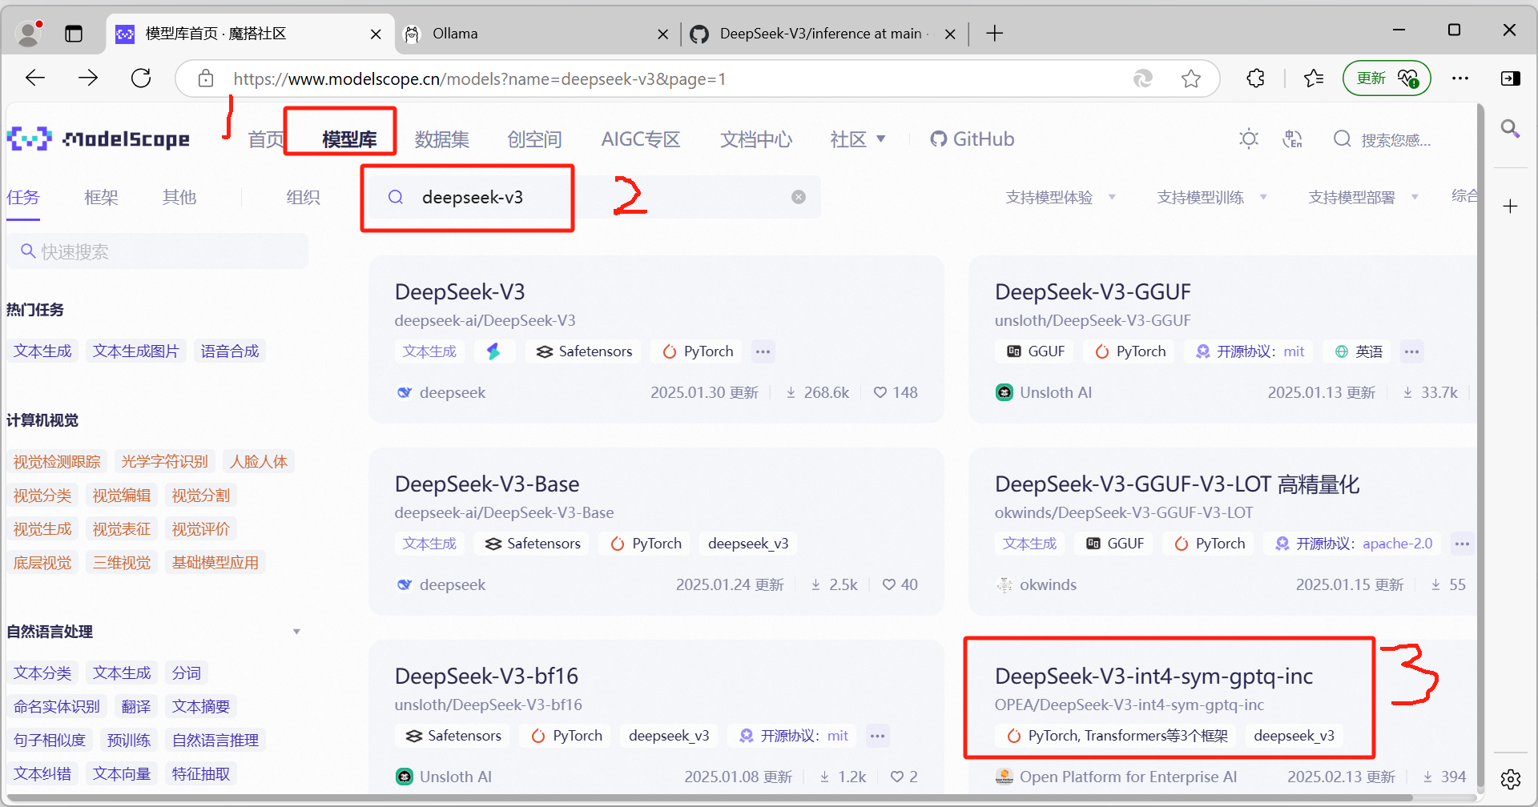The height and width of the screenshot is (807, 1538).
Task: Open the AIGC专区 nav item
Action: click(x=641, y=139)
